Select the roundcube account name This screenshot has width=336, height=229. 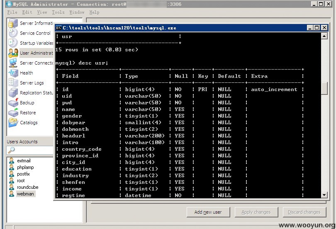(28, 187)
